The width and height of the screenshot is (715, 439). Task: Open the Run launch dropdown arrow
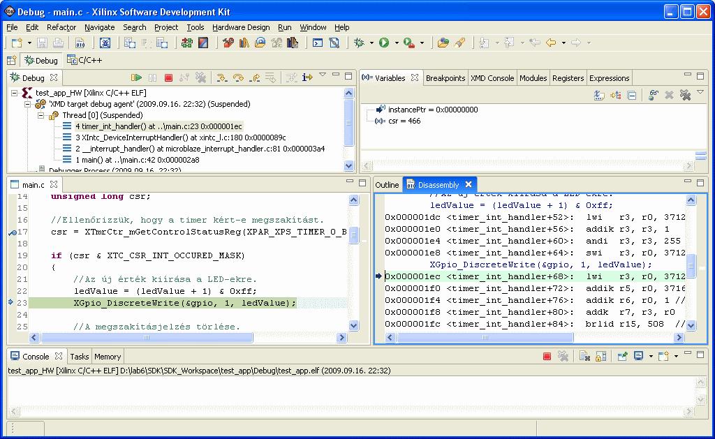tap(397, 43)
